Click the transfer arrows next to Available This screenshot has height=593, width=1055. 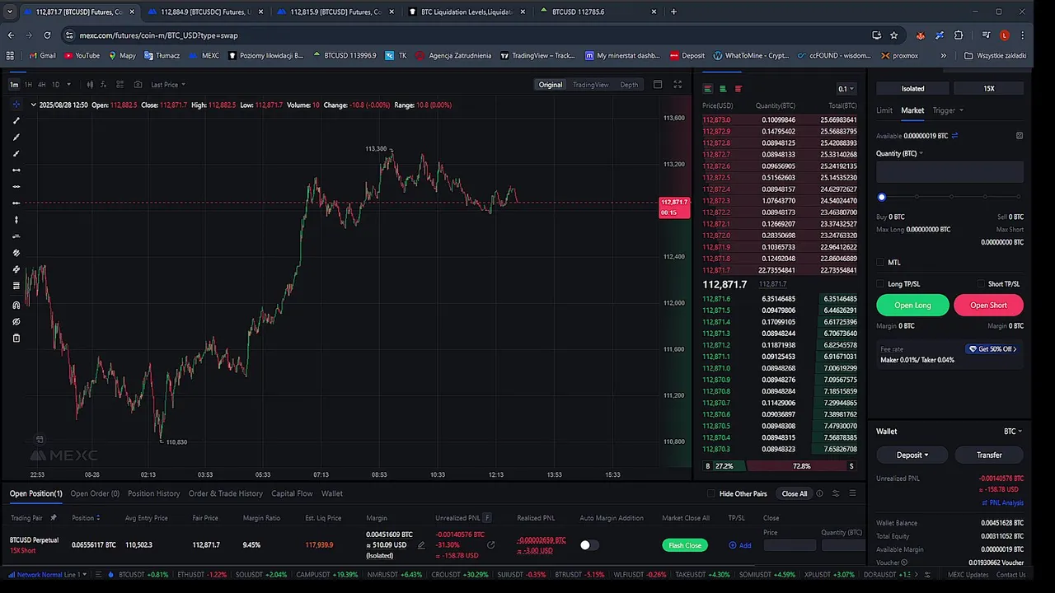[954, 136]
